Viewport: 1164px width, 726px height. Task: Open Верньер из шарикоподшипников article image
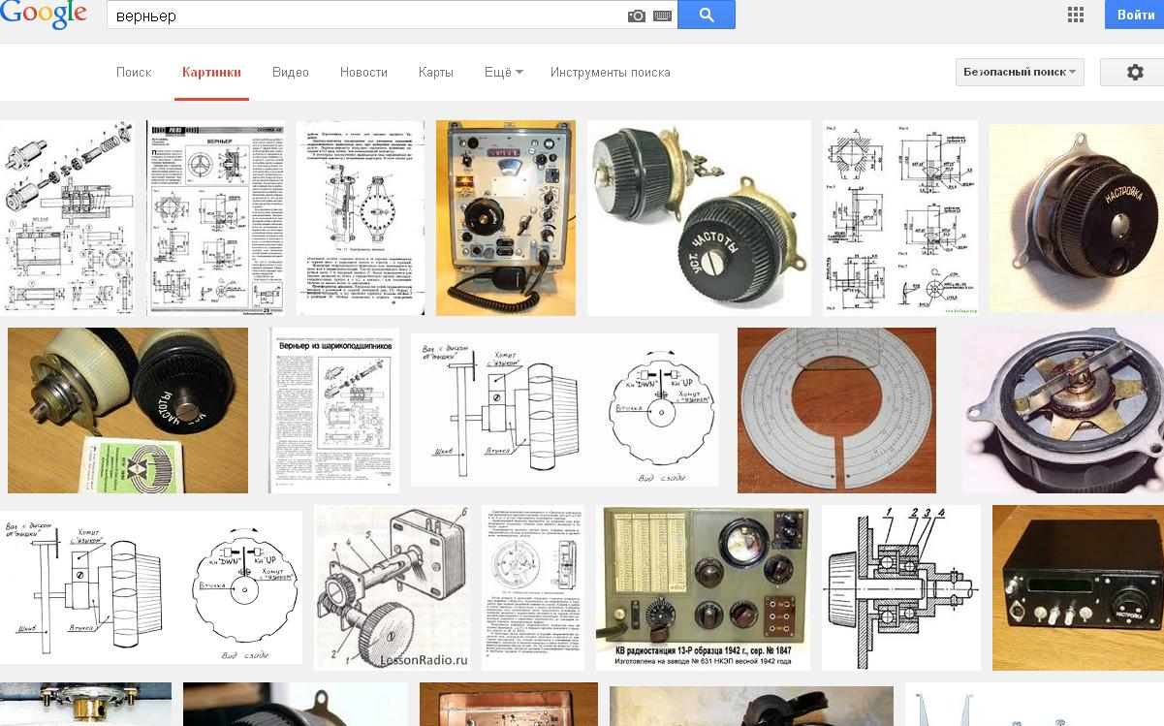tap(333, 410)
